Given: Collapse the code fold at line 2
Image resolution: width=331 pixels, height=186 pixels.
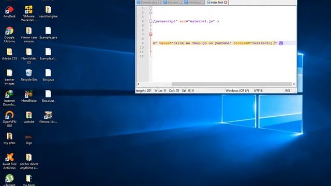Looking at the screenshot, I should (x=151, y=12).
